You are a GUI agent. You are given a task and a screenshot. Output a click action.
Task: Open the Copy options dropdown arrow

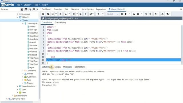[77, 14]
